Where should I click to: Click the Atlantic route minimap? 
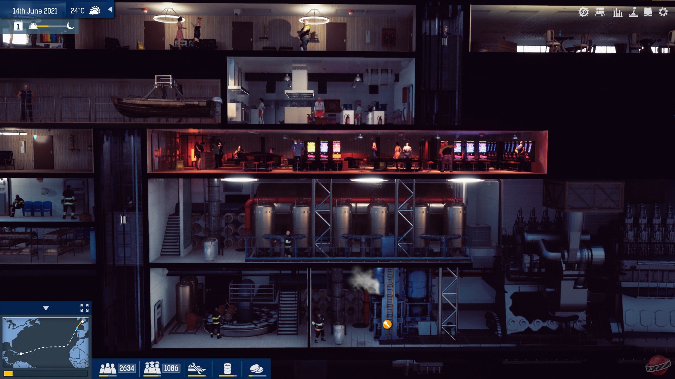click(x=45, y=342)
